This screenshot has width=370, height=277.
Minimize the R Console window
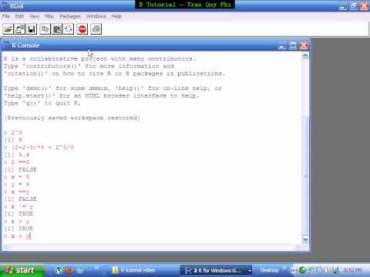coord(282,45)
